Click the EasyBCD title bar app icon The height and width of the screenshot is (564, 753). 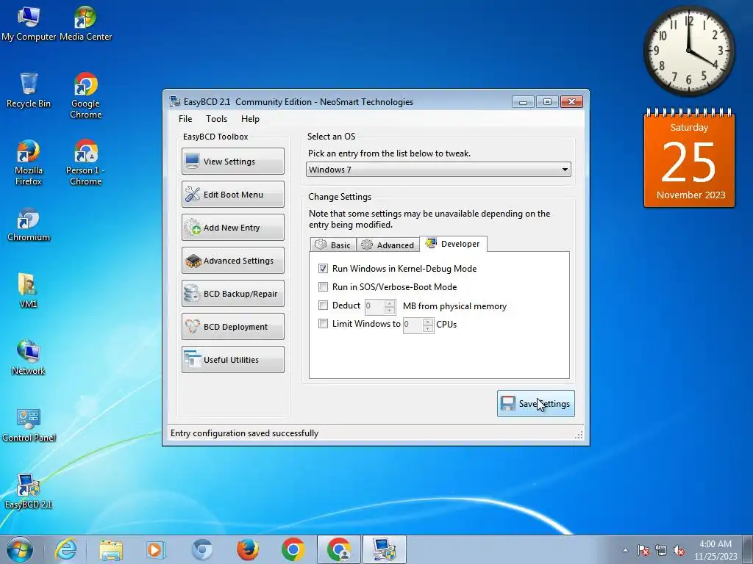175,101
